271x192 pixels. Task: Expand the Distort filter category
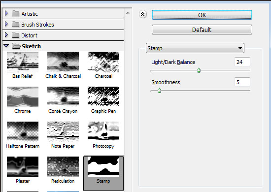[6, 35]
